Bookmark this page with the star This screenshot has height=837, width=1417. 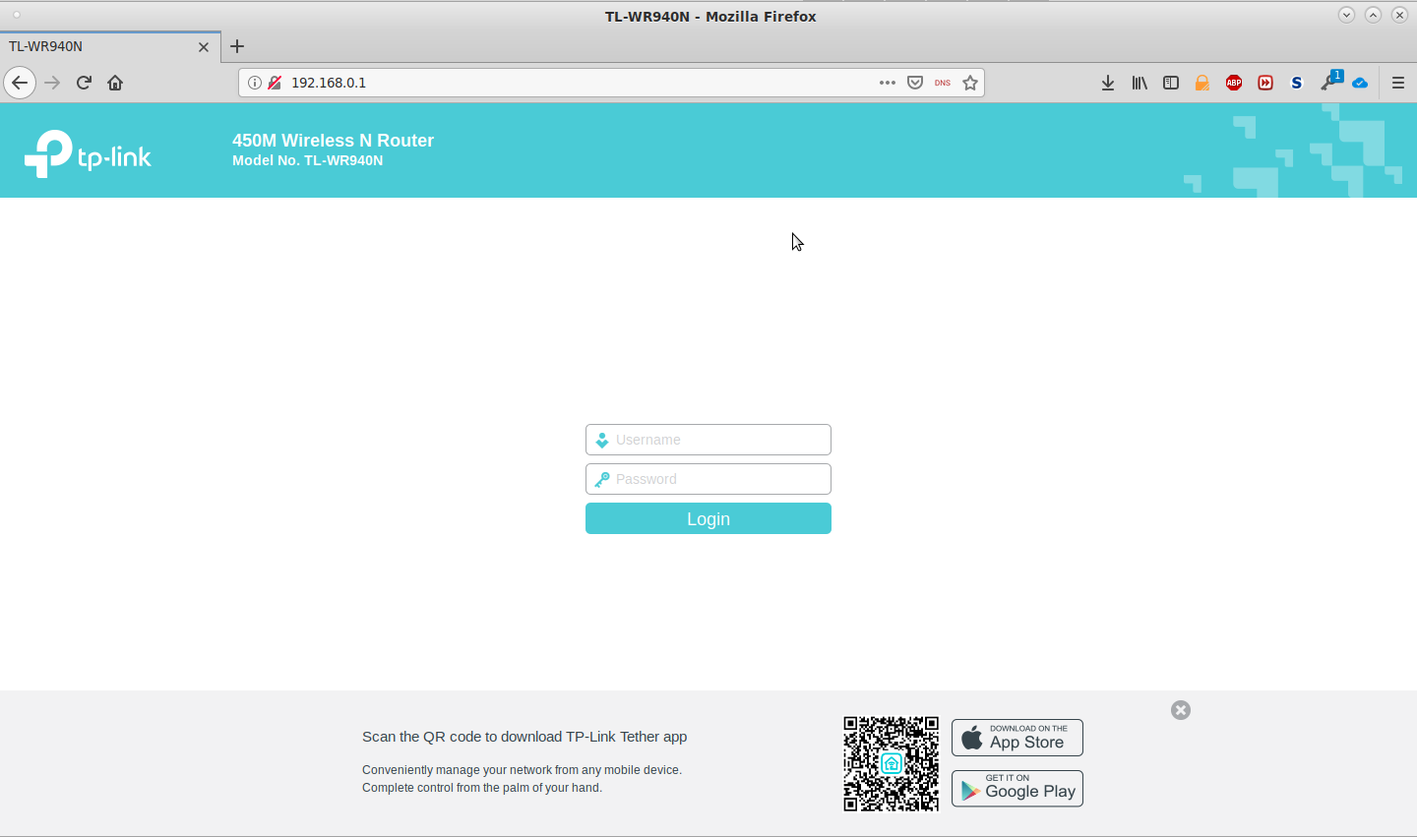coord(970,83)
